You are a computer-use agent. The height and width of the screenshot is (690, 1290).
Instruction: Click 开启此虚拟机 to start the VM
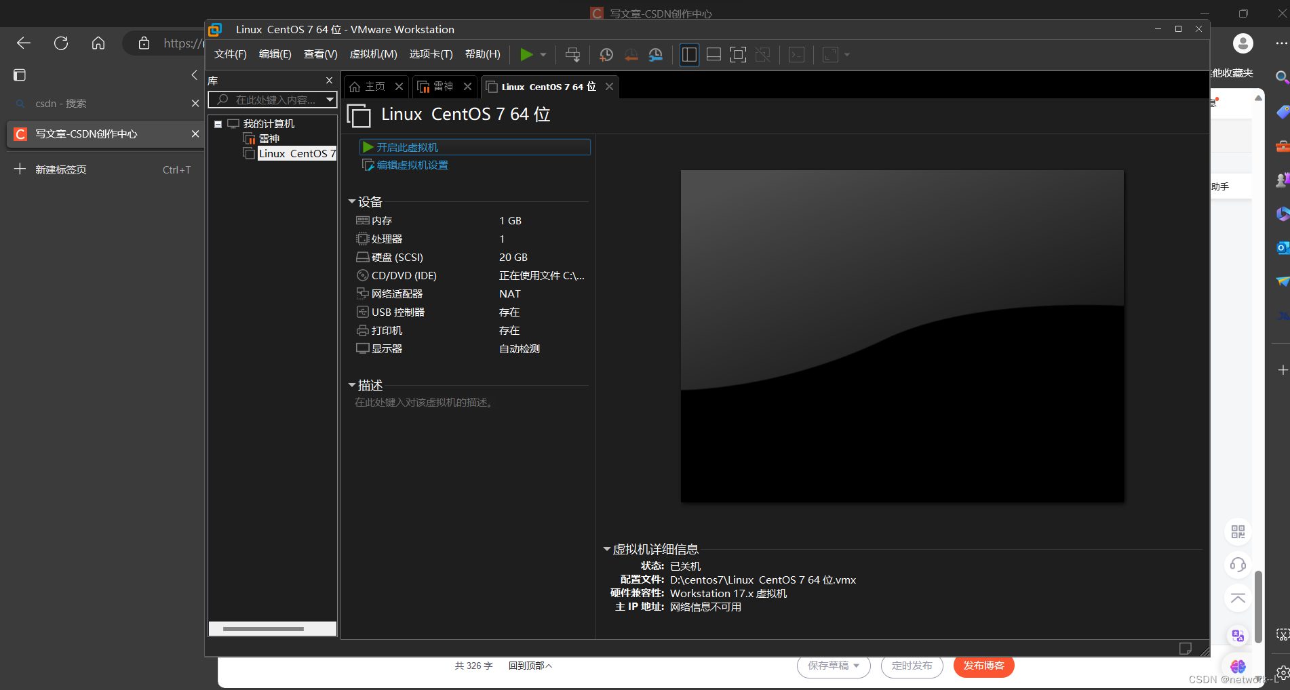point(475,147)
